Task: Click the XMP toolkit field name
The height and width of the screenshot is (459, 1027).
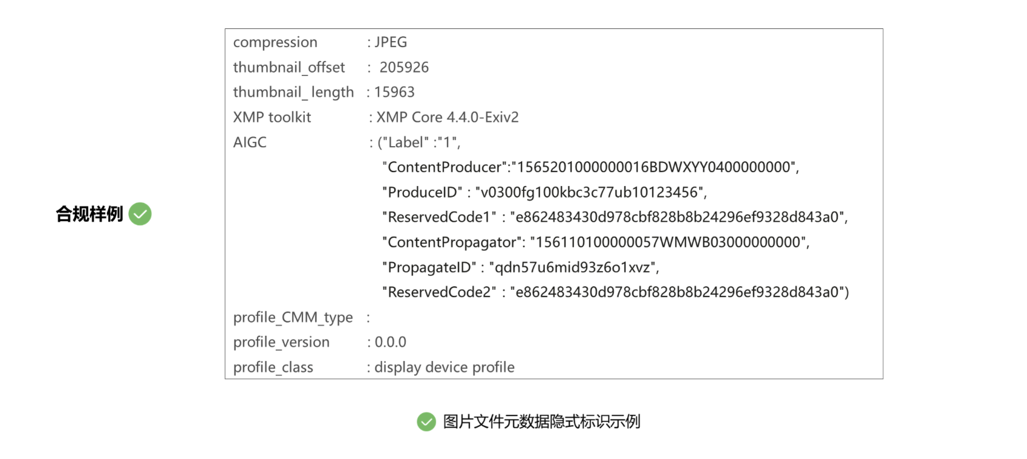Action: click(272, 117)
